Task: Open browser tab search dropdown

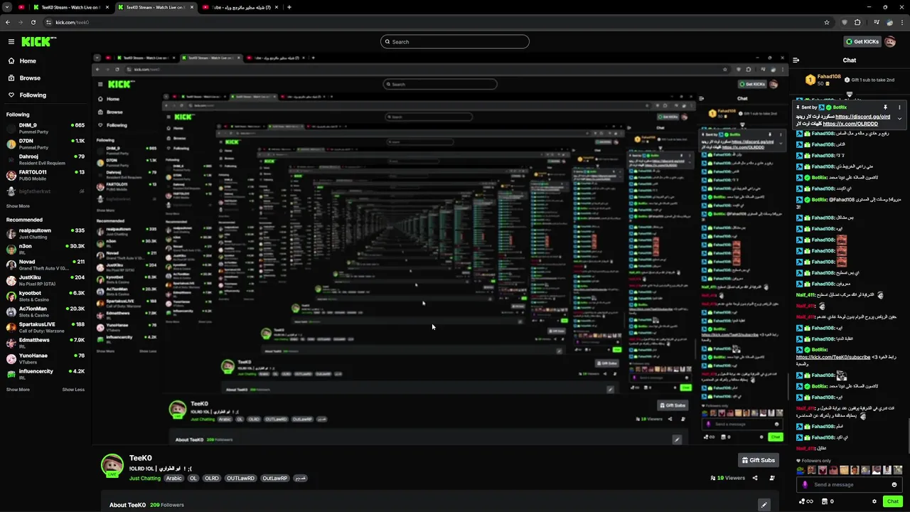Action: [x=7, y=7]
